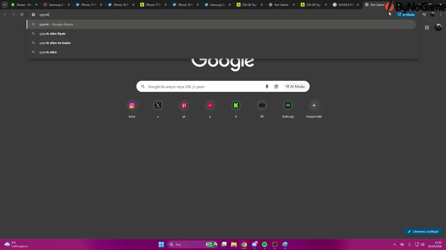Open AI Modu in the Google search box
Viewport: 446px width, 250px height.
click(x=295, y=86)
